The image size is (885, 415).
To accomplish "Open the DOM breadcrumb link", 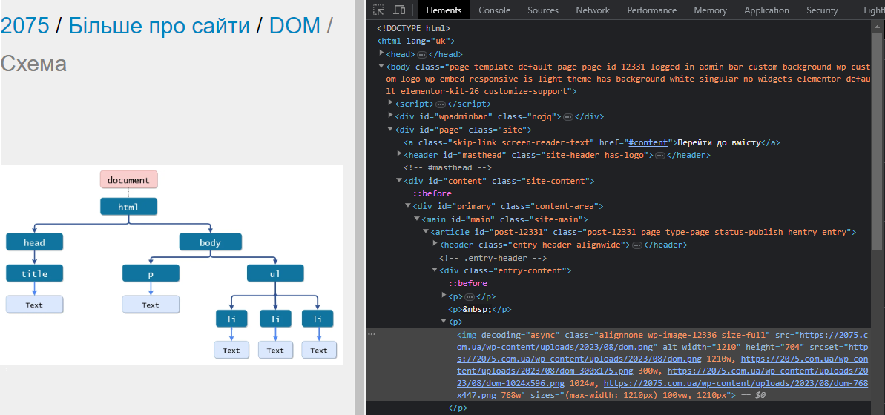I will coord(295,25).
